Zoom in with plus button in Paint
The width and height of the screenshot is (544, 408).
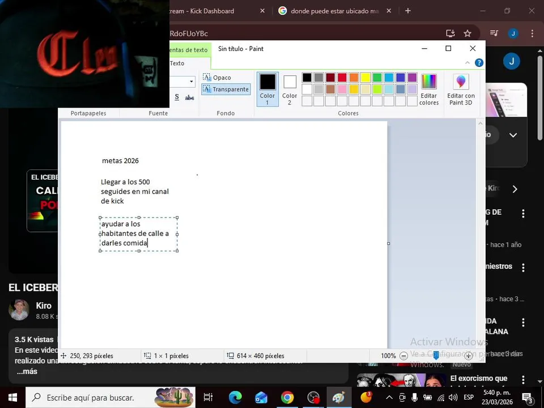(469, 356)
